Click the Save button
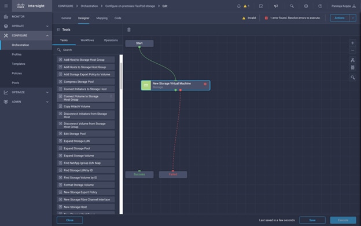Image resolution: width=361 pixels, height=226 pixels. (x=312, y=220)
